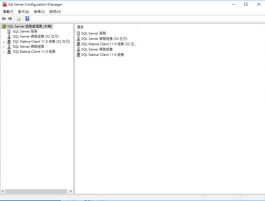Open the 說明(H) menu
The image size is (265, 201).
click(x=55, y=12)
